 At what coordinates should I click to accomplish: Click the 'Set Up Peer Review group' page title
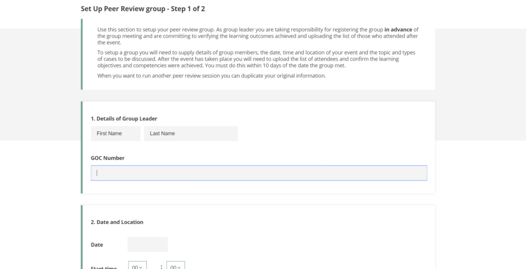coord(139,9)
